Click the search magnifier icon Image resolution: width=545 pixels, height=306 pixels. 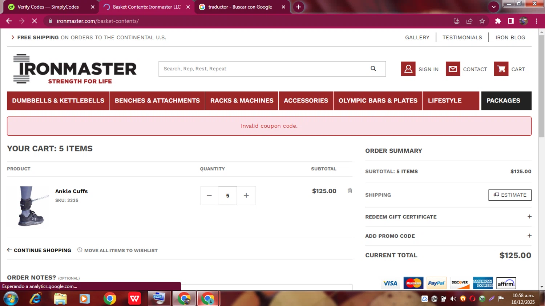point(373,69)
